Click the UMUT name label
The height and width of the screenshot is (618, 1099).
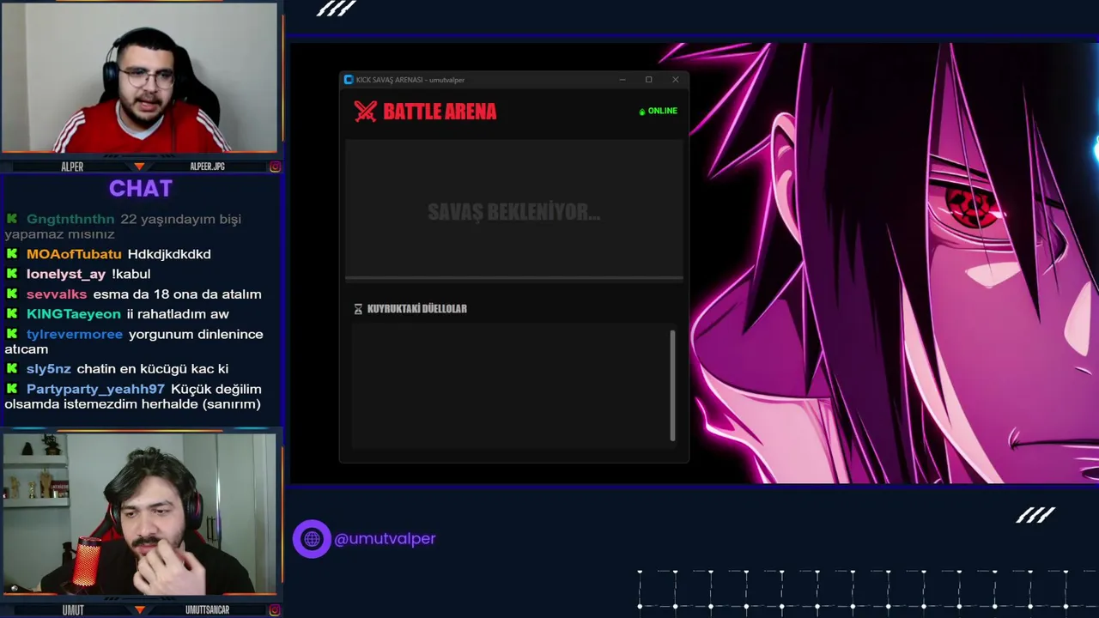coord(73,609)
